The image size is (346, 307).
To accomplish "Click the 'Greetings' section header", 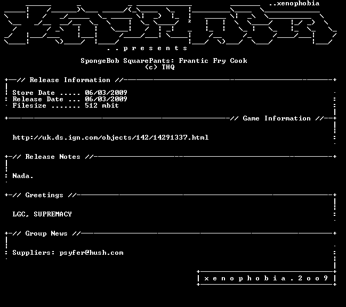I will (x=44, y=195).
